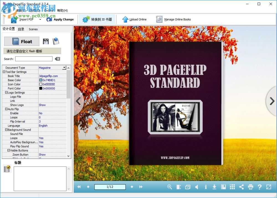Image resolution: width=277 pixels, height=198 pixels.
Task: Open the Document Type dropdown showing Magazine
Action: tap(64, 68)
